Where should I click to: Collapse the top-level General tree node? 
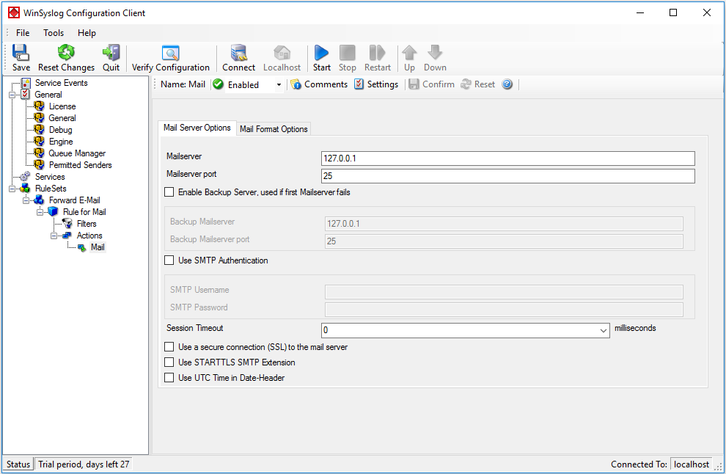pos(12,95)
